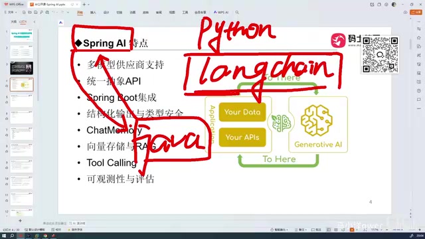The image size is (425, 239).
Task: Select slide 11 thumbnail
Action: (21, 199)
